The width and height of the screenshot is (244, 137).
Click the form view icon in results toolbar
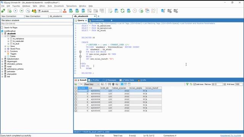[x=125, y=84]
